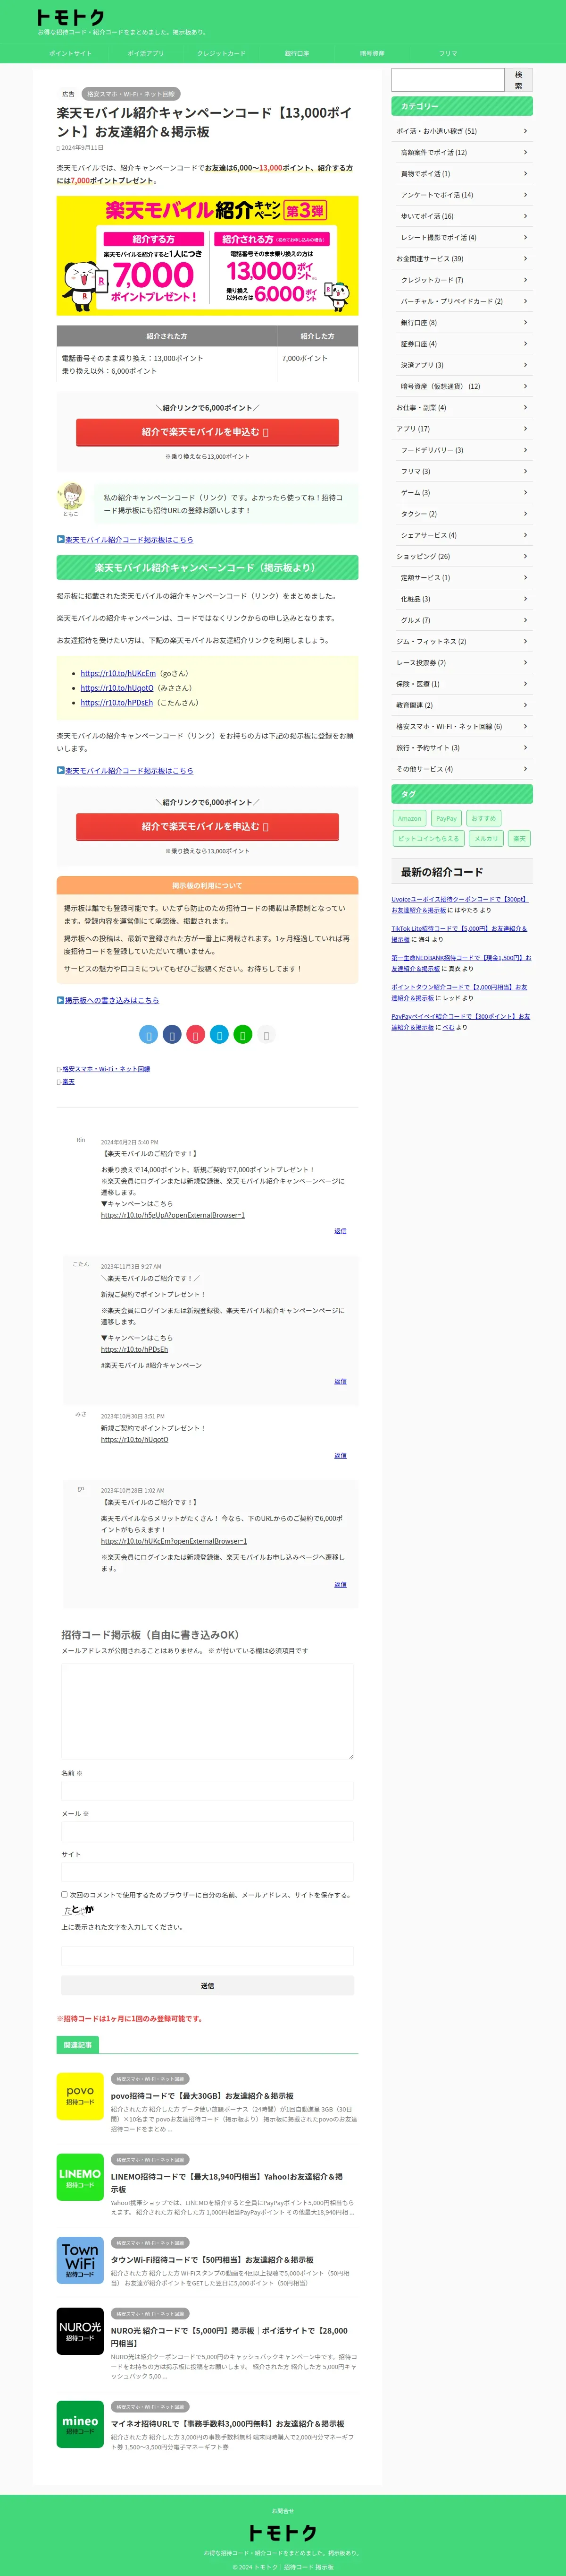Open クレジットカード in the top nav
Image resolution: width=566 pixels, height=2576 pixels.
[x=222, y=53]
